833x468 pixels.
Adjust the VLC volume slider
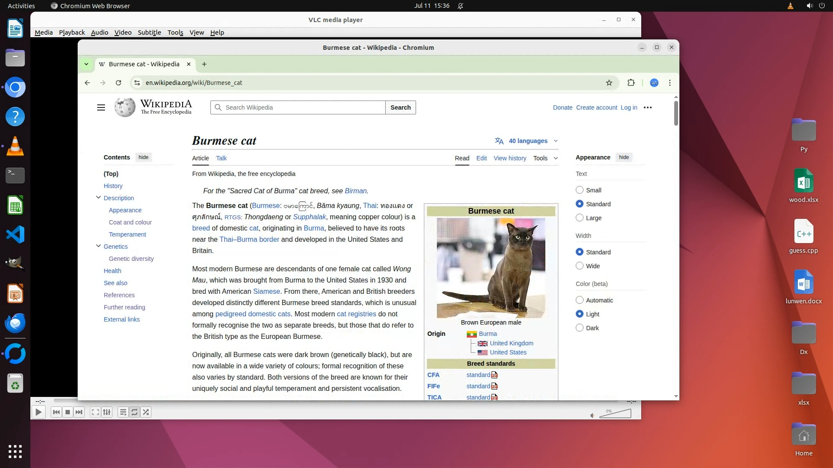point(615,414)
